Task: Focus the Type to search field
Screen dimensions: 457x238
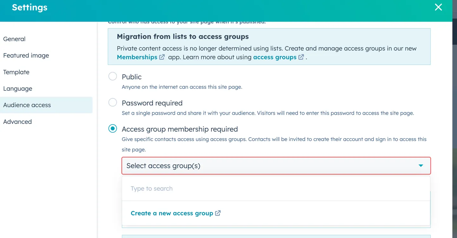Action: point(276,189)
